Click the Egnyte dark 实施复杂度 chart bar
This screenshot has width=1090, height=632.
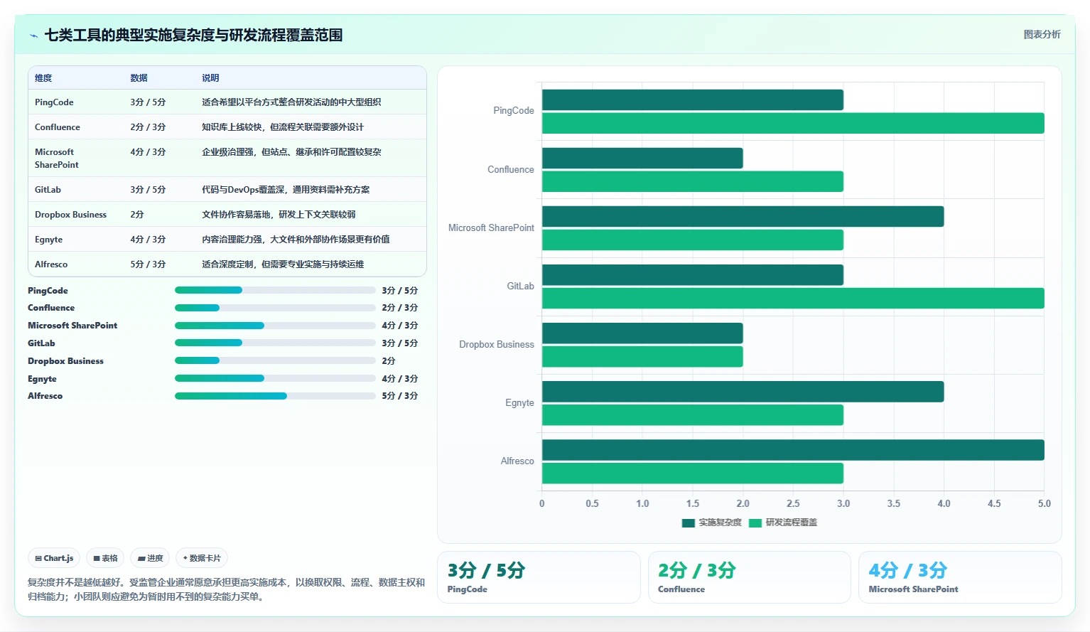coord(743,392)
